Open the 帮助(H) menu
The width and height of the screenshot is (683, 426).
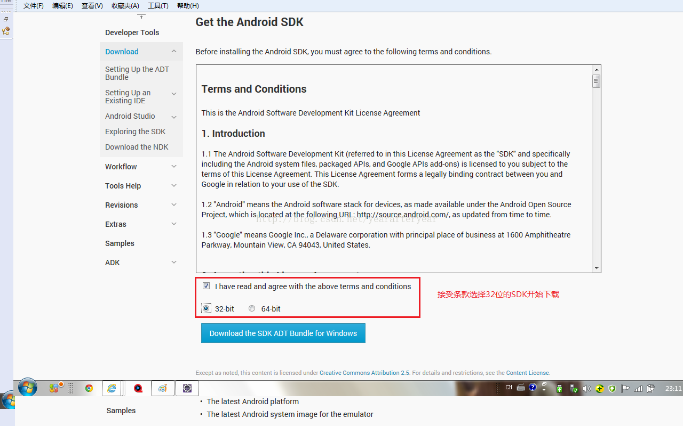[188, 5]
